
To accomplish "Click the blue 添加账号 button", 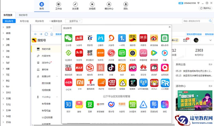I will click(9, 21).
